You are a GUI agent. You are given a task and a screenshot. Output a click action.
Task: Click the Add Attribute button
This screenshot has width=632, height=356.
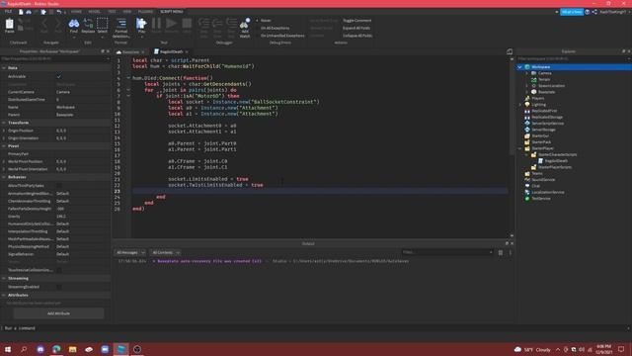58,313
